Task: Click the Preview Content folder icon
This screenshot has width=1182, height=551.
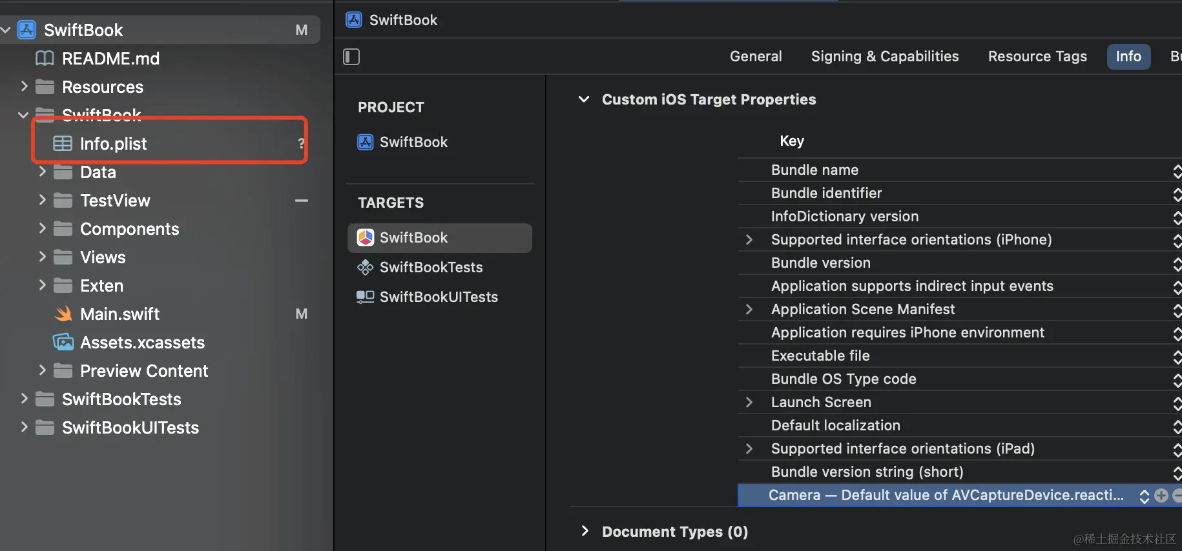Action: pyautogui.click(x=63, y=370)
